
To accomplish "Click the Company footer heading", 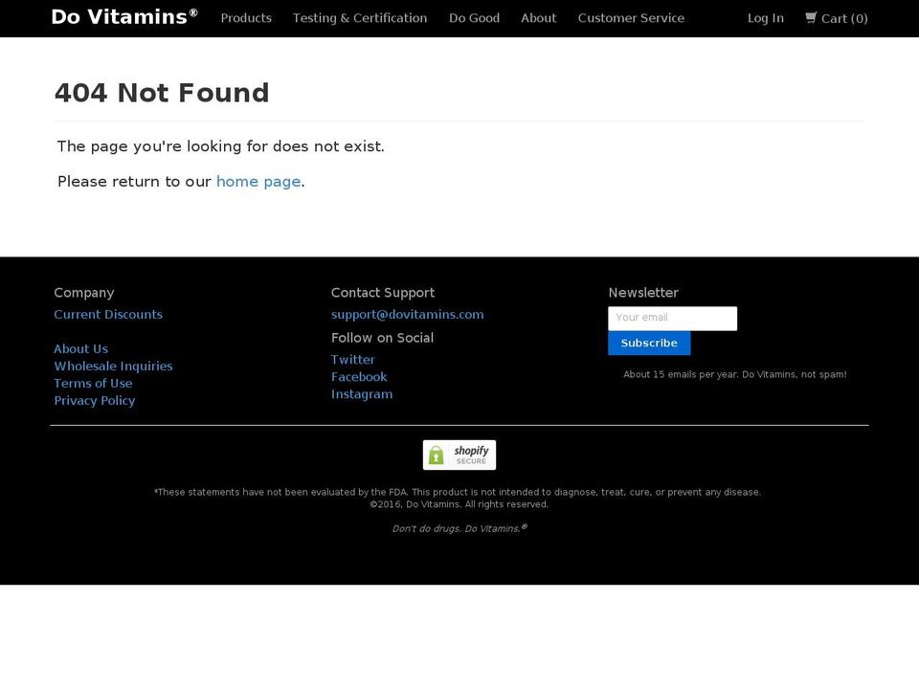I will [84, 293].
